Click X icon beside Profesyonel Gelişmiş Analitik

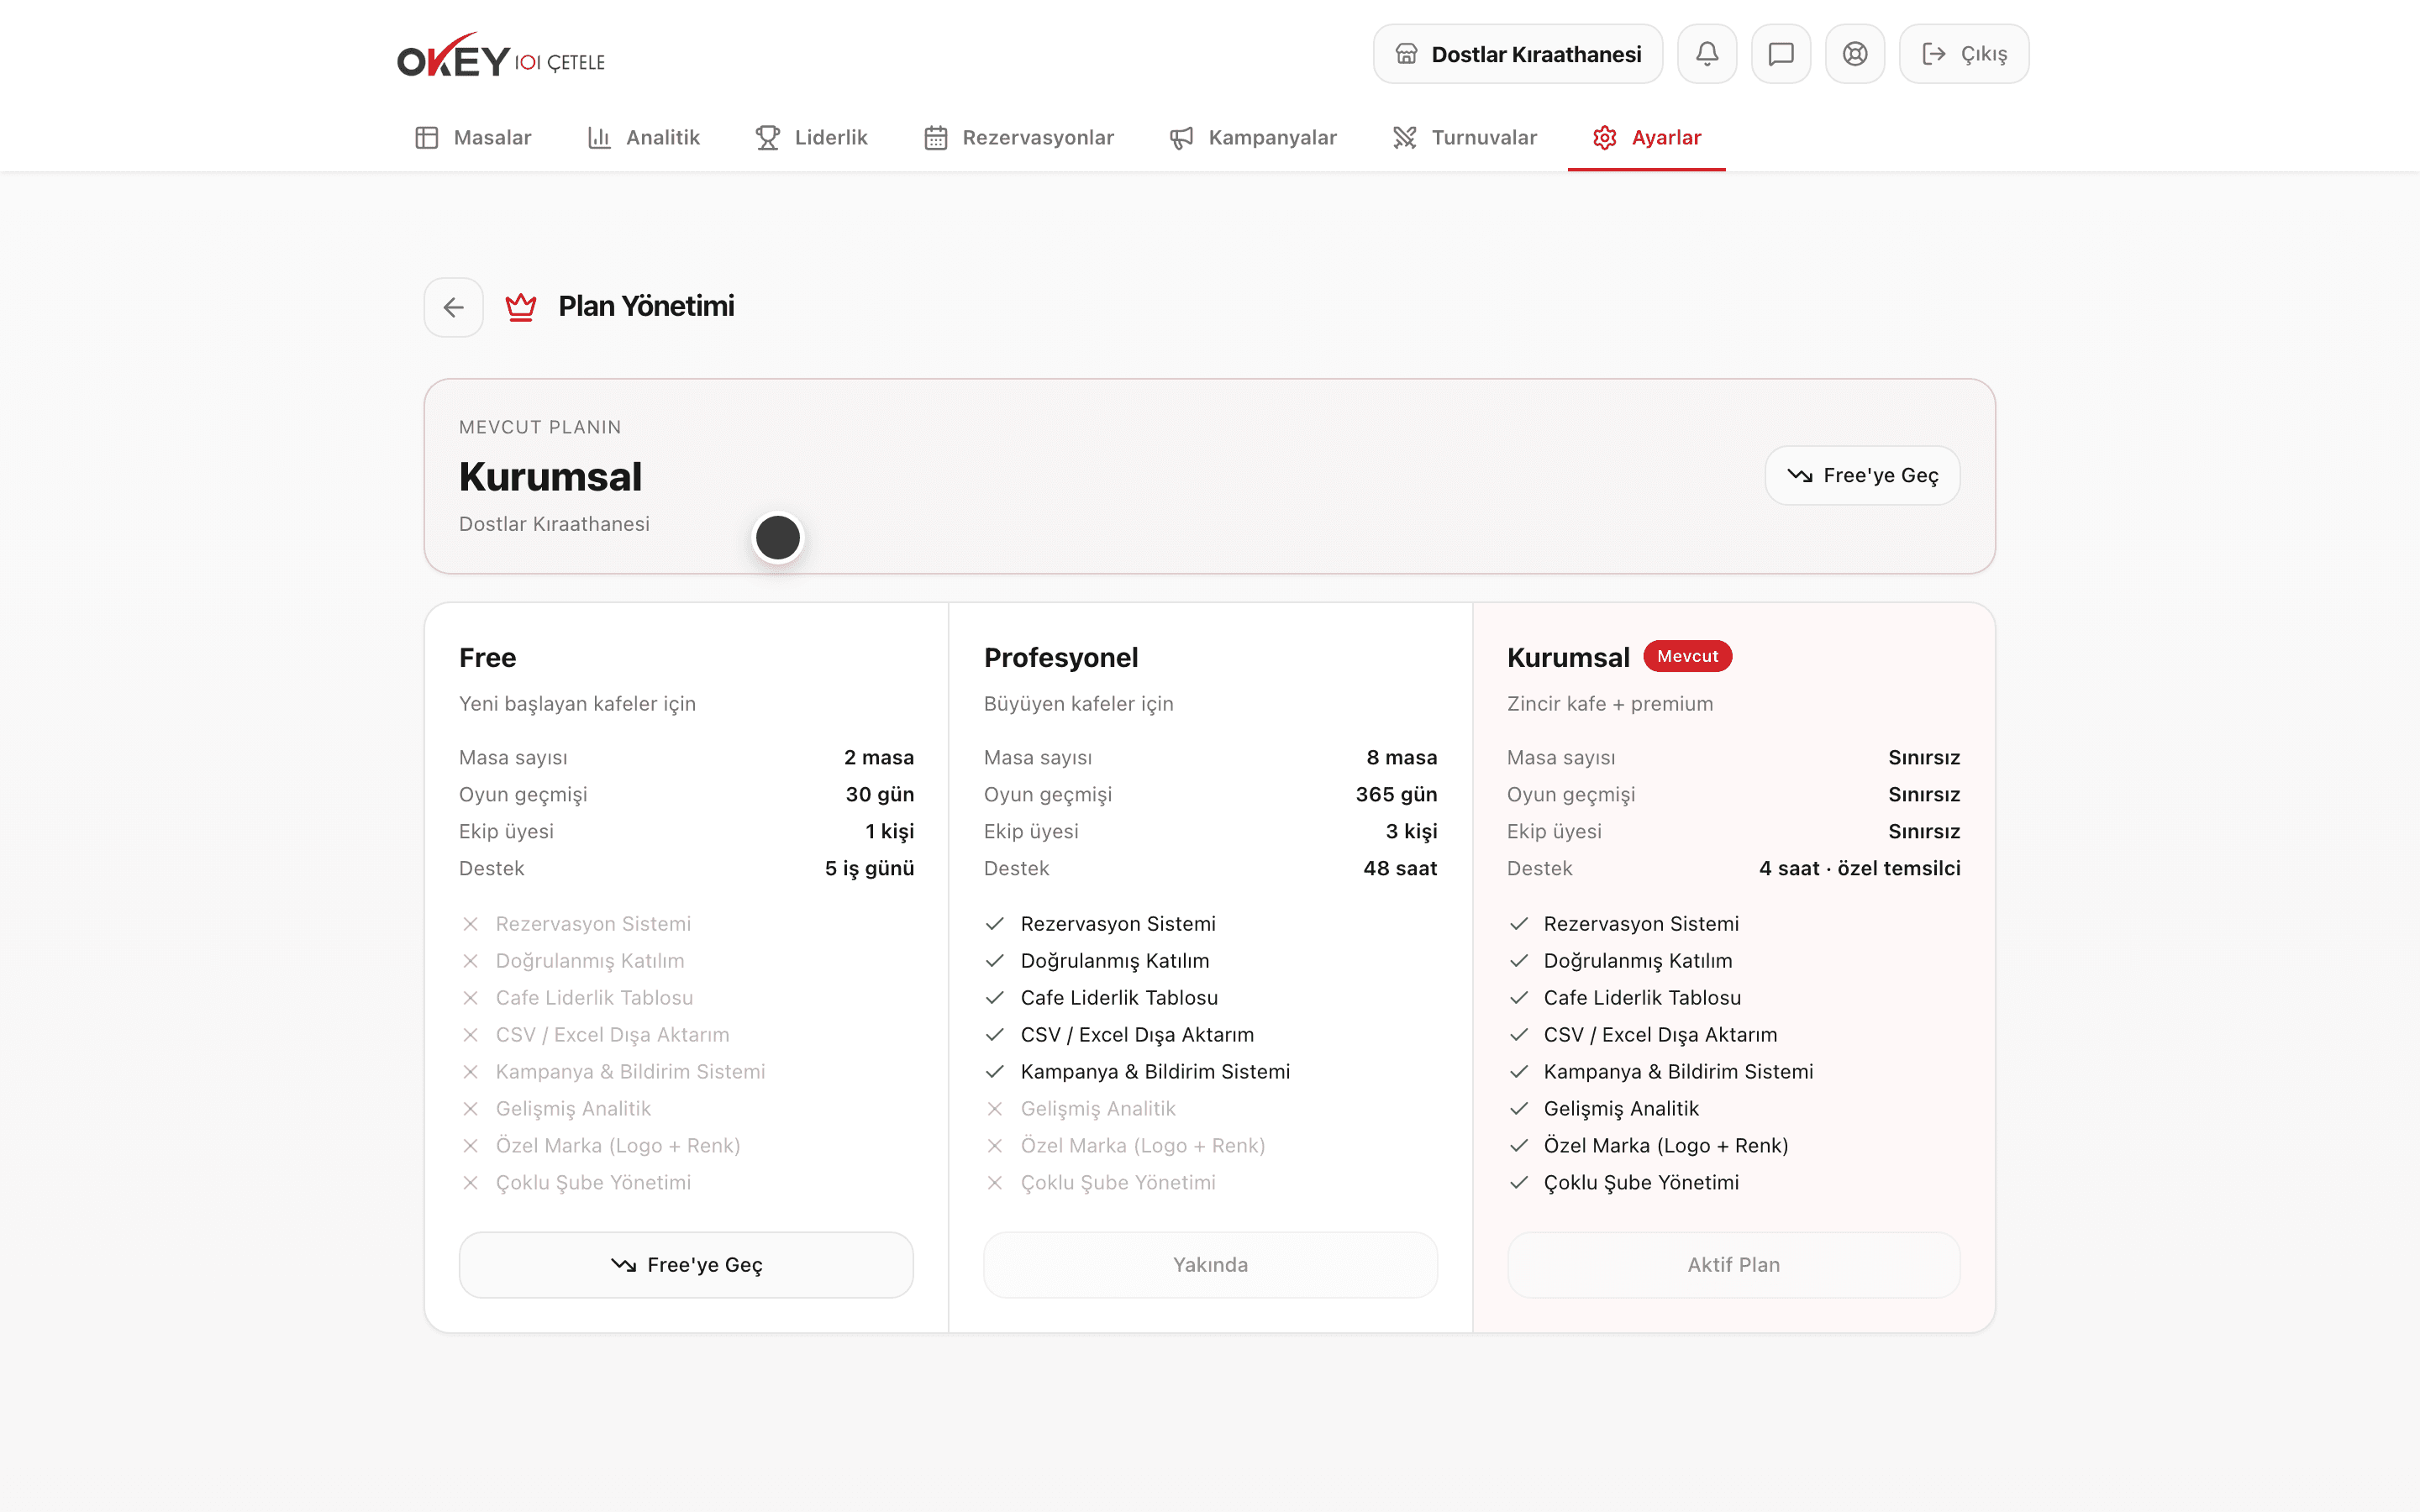[995, 1109]
